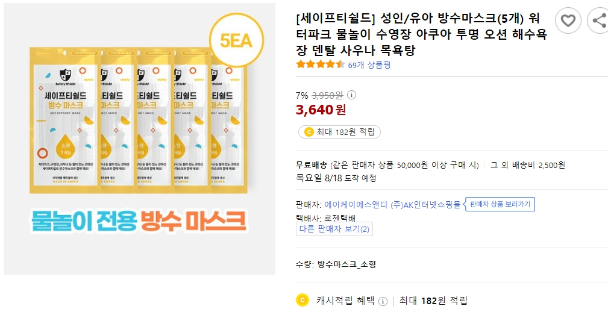The height and width of the screenshot is (312, 608).
Task: Click 판매자 상품 보러가기 button
Action: click(x=501, y=205)
